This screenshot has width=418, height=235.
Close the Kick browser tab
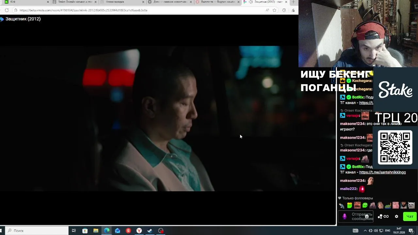(48, 2)
